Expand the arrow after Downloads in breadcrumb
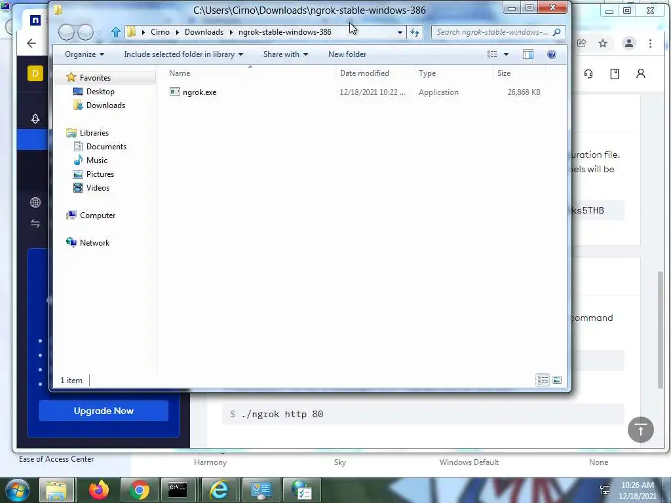671x503 pixels. pyautogui.click(x=231, y=32)
